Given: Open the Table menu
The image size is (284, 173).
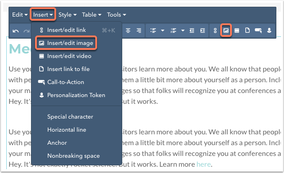Looking at the screenshot, I should pos(92,15).
